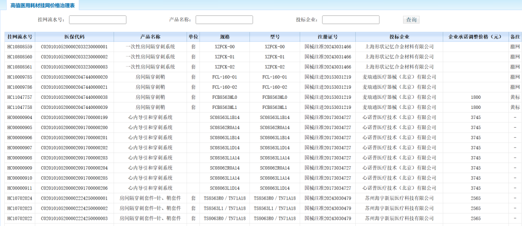Click the 投标企业 column header
The width and height of the screenshot is (522, 226).
point(399,37)
